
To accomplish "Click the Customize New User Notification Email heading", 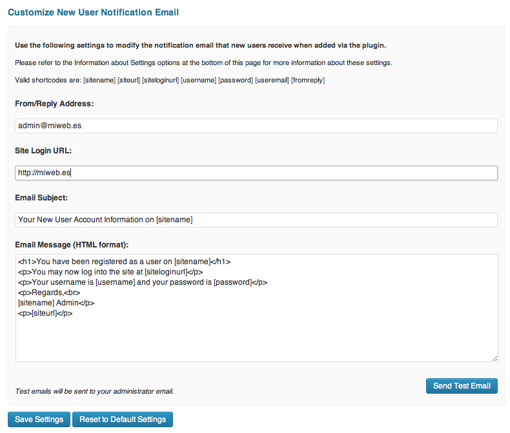I will click(x=94, y=12).
